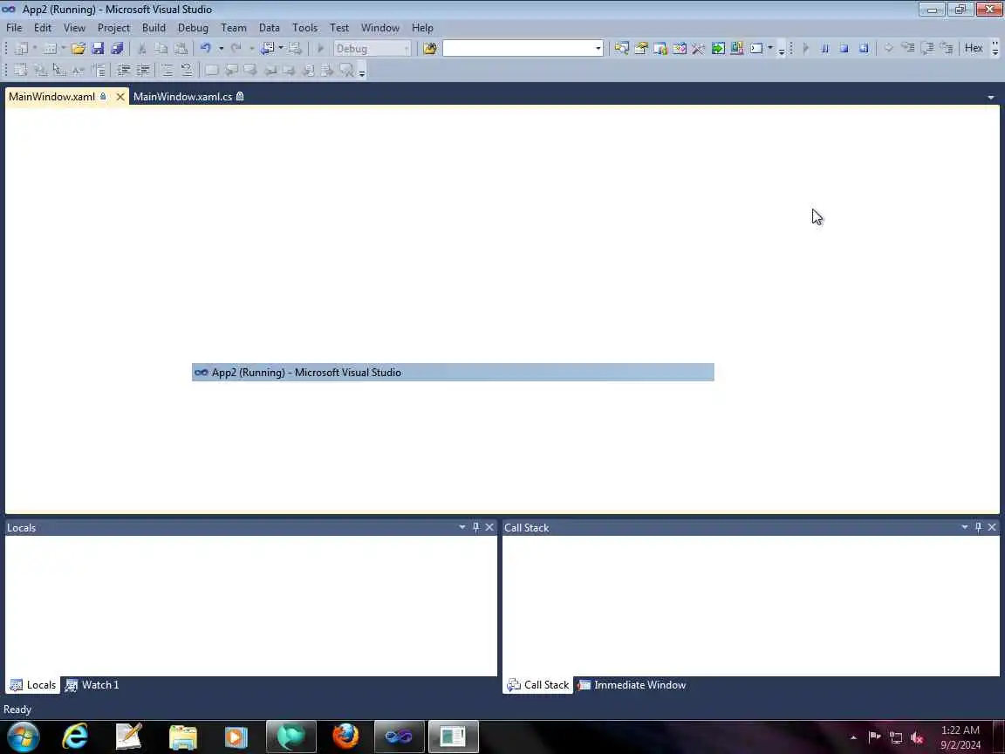Viewport: 1005px width, 754px height.
Task: Click the Stop Debugging square icon
Action: (844, 48)
